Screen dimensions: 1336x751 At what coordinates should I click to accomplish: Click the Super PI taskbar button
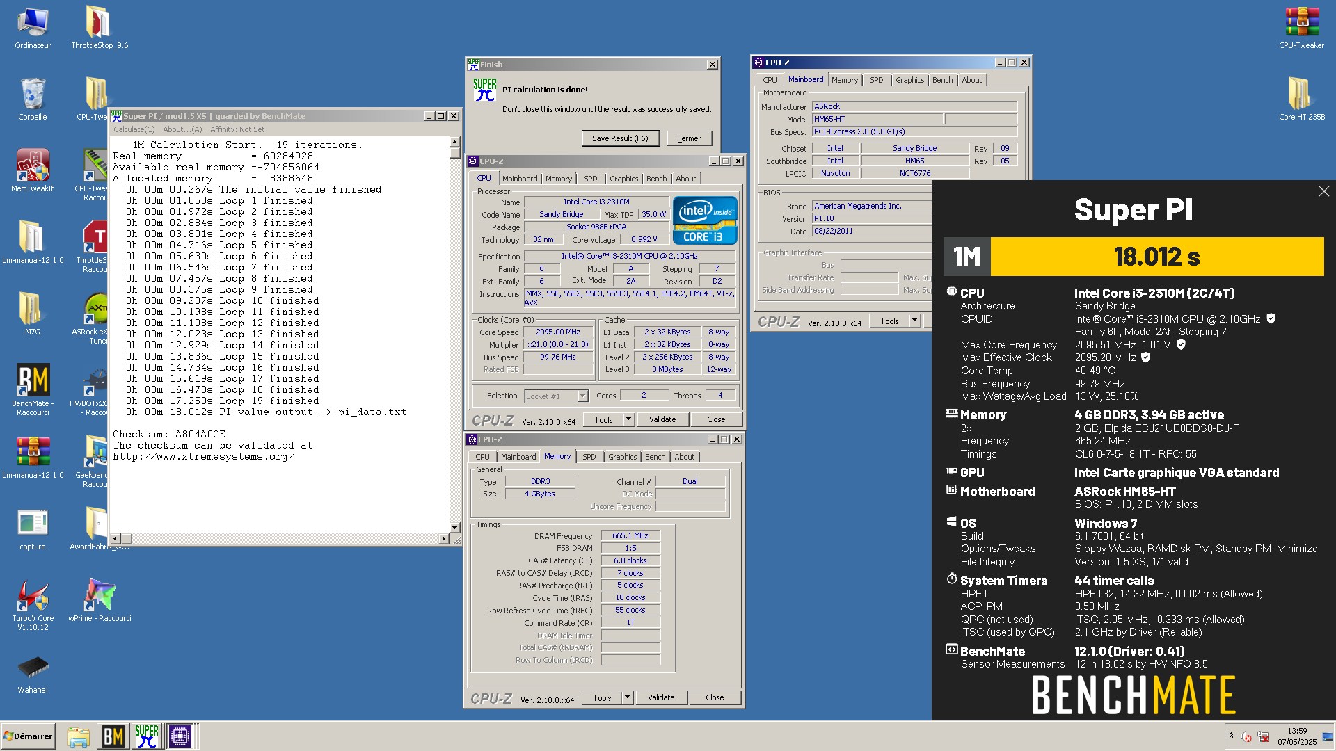[x=147, y=736]
